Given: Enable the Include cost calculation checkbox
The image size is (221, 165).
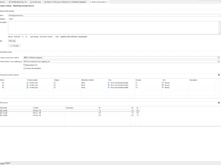Looking at the screenshot, I should click(24, 68).
